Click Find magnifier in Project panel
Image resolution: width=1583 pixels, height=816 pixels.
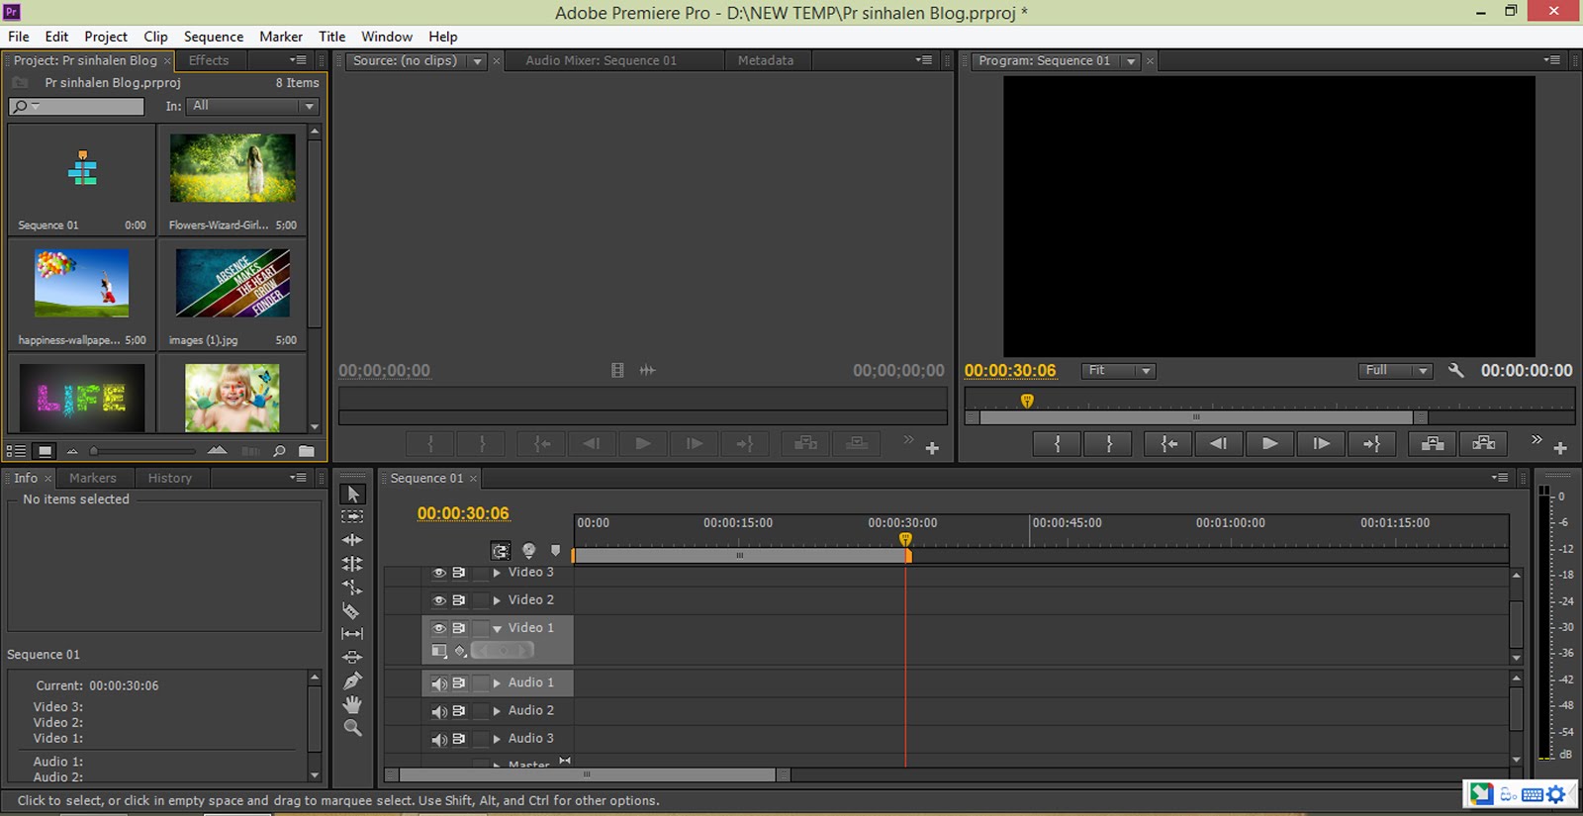coord(279,451)
